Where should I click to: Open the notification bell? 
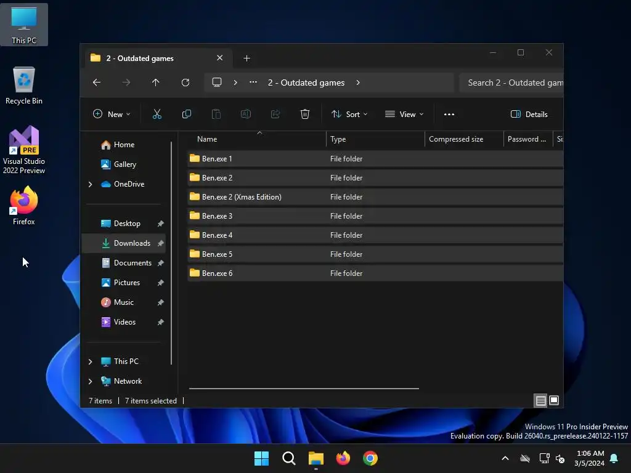[x=614, y=458]
